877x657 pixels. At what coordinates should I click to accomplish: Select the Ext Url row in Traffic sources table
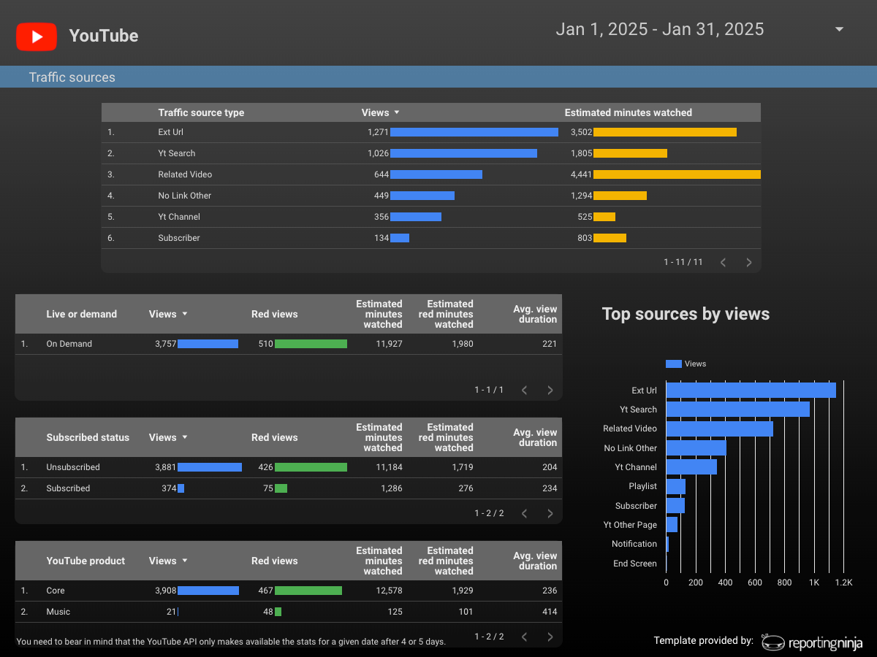(x=430, y=132)
